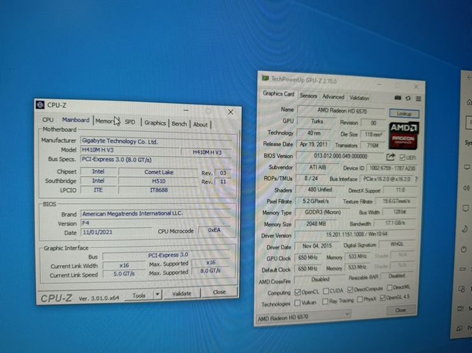Viewport: 472px width, 353px height.
Task: Click the sound speaker icon in right-side panel
Action: pos(466,188)
